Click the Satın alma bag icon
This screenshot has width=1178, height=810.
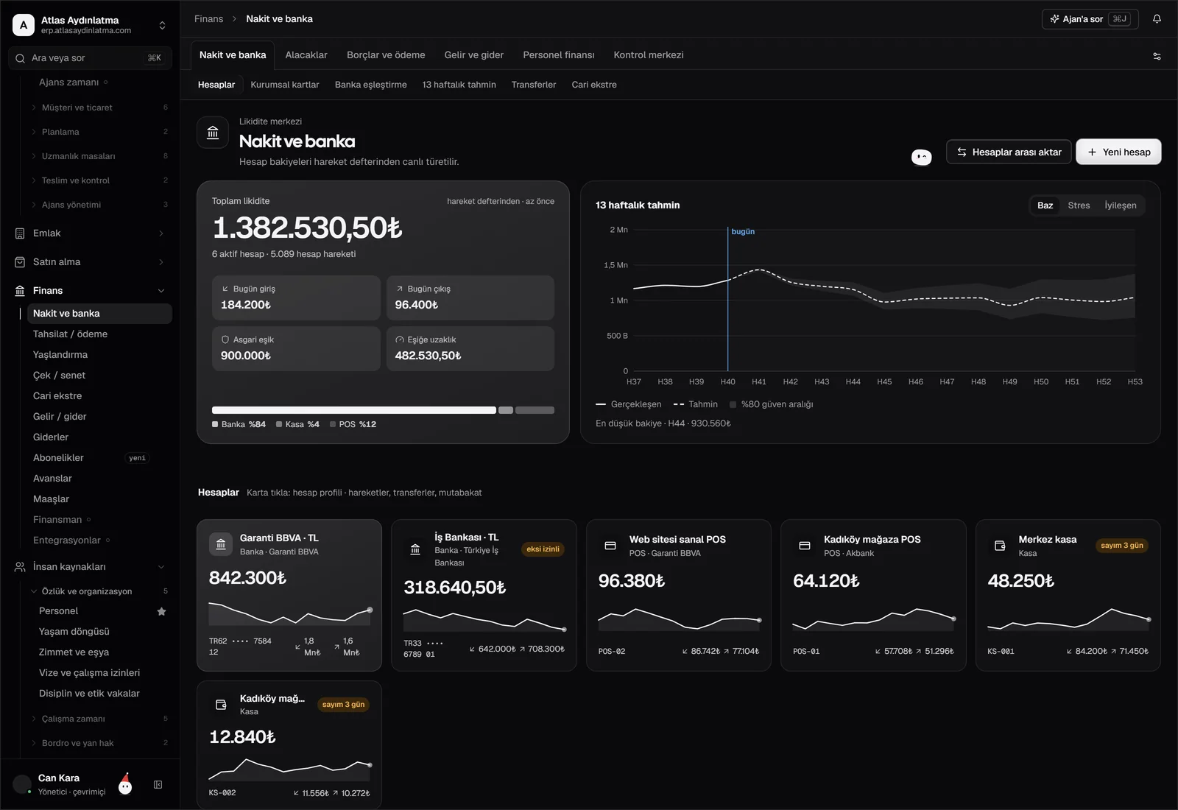[x=20, y=262]
